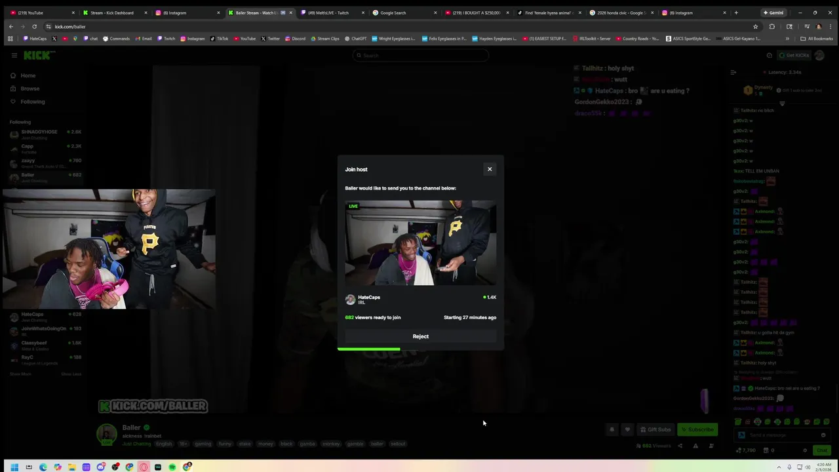Follow Baller with heart button
The image size is (839, 472).
pos(627,429)
